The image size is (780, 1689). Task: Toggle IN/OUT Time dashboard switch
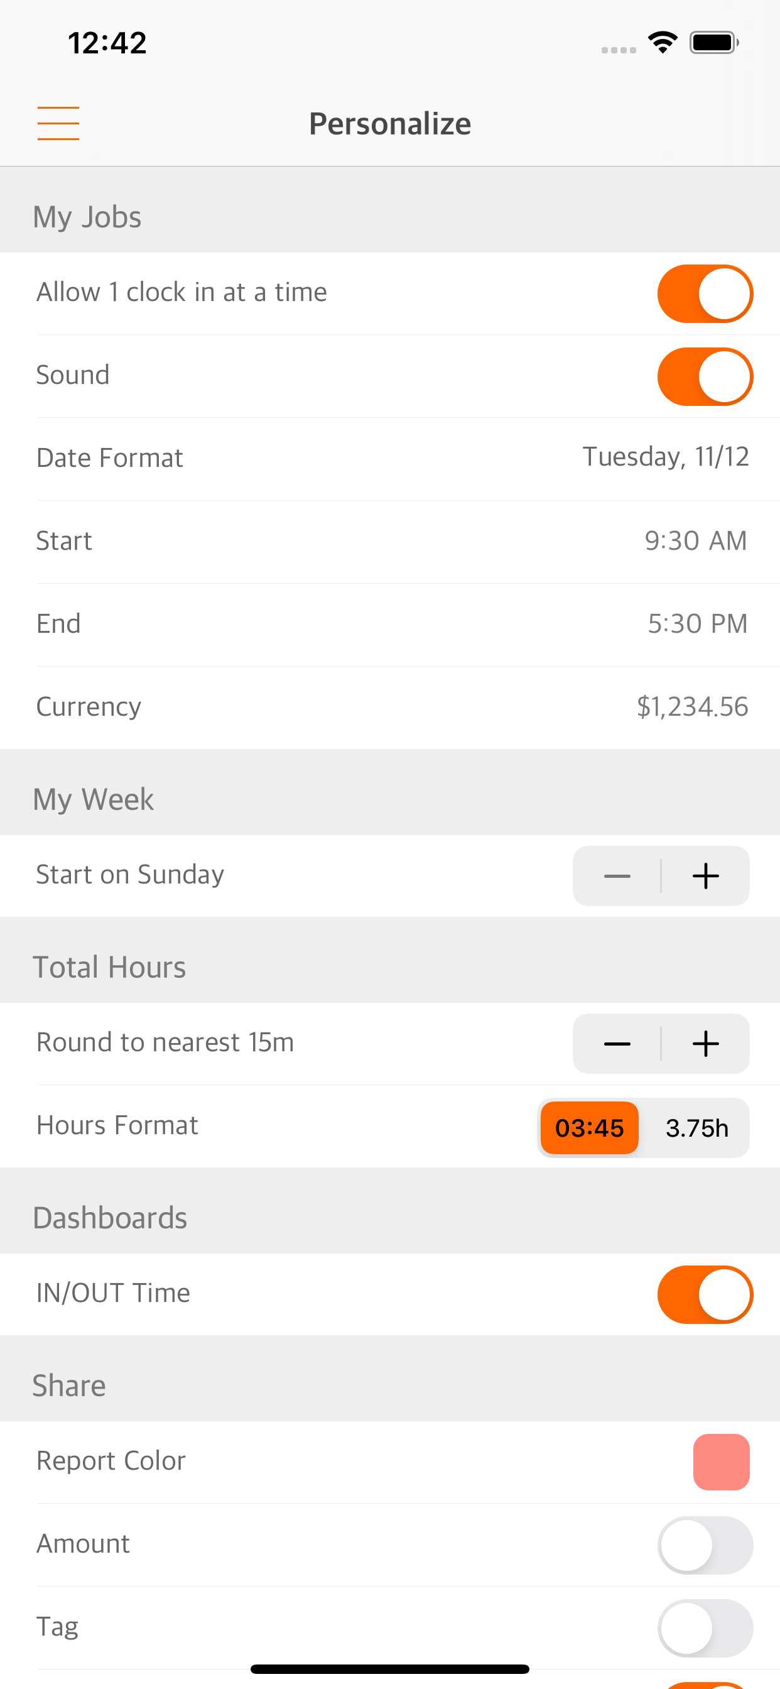click(705, 1294)
